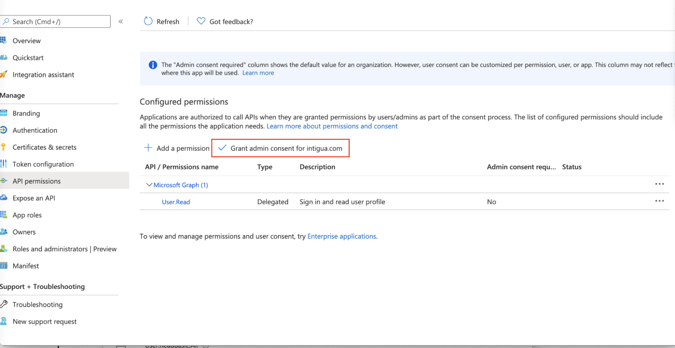Viewport: 675px width, 348px height.
Task: Open Token configuration via its sidebar icon
Action: tap(4, 164)
